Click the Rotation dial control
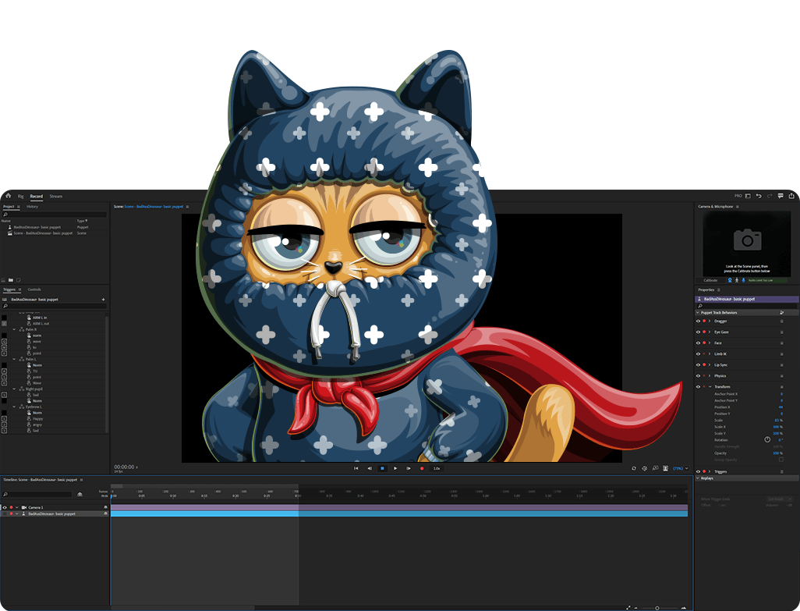 pos(767,440)
